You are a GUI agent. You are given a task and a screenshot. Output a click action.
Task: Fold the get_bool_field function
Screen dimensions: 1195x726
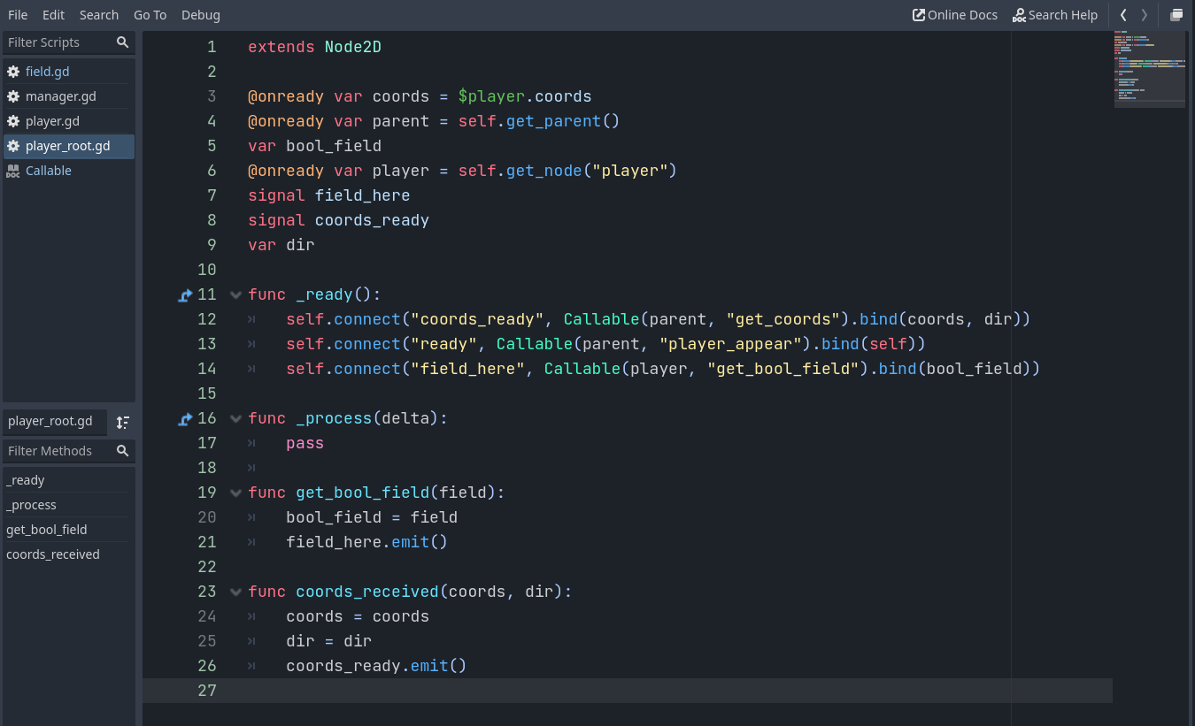click(235, 493)
